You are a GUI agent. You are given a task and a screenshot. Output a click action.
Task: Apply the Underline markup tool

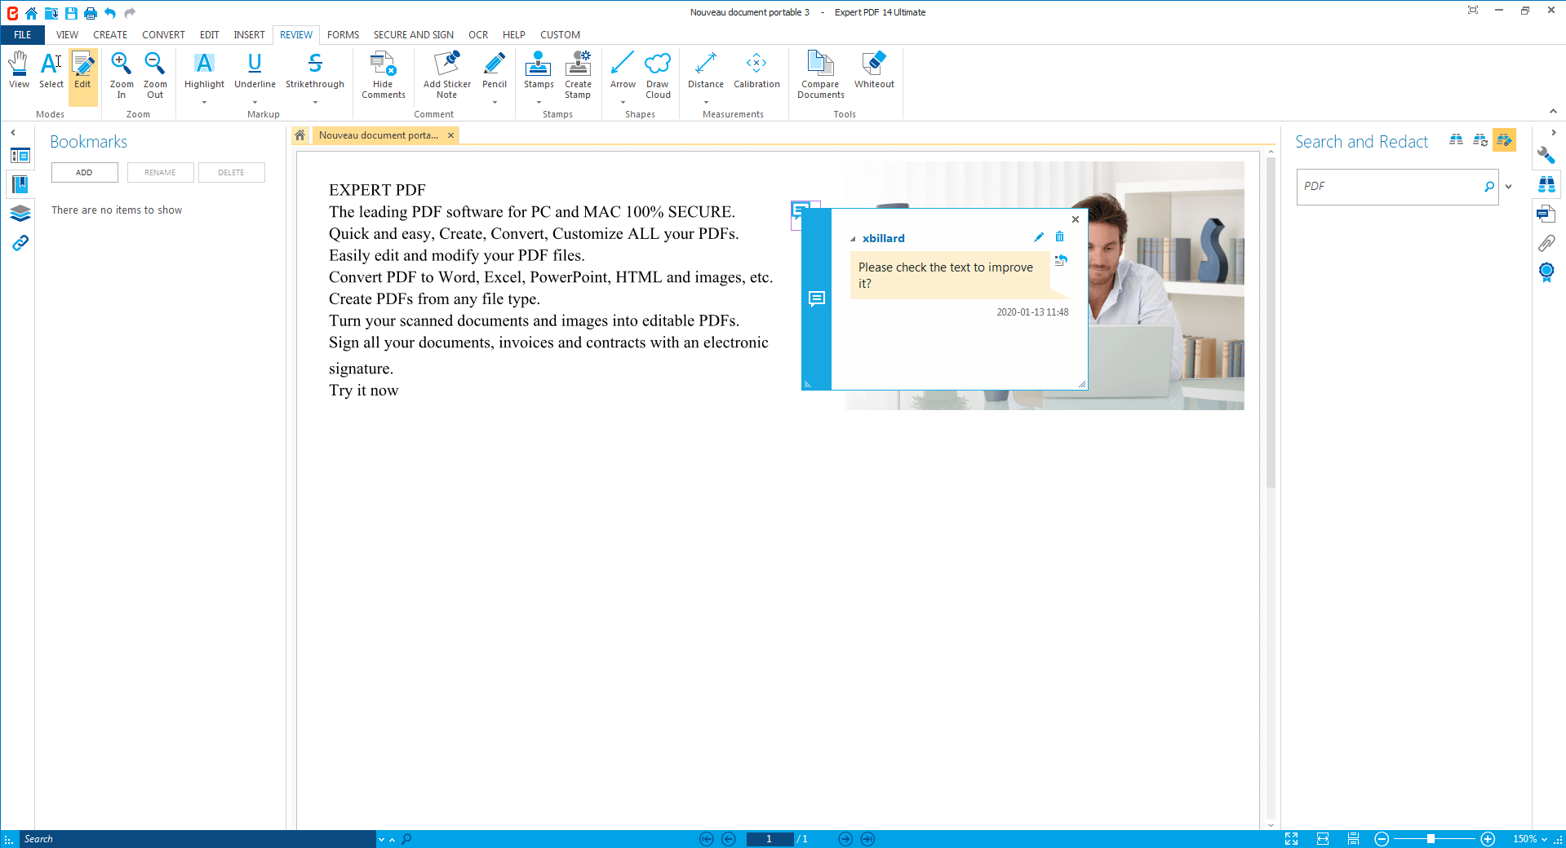(x=255, y=70)
